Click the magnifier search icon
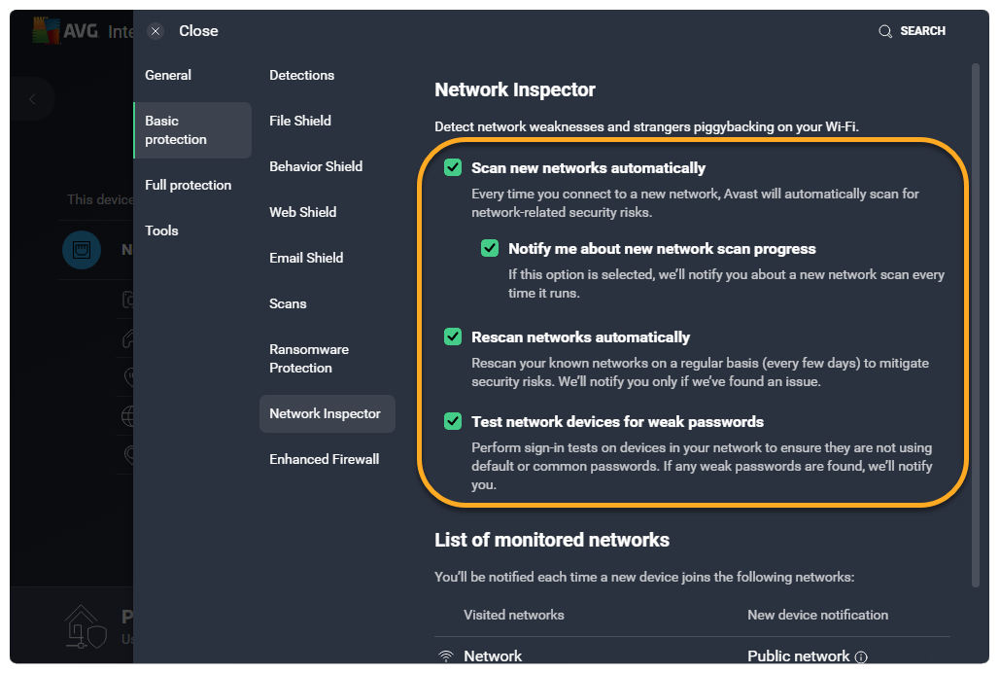This screenshot has height=673, width=1000. pyautogui.click(x=885, y=31)
